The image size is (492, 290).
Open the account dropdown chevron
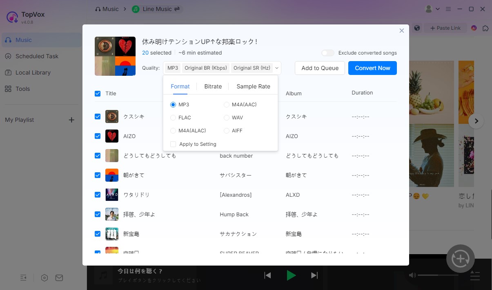click(x=438, y=9)
